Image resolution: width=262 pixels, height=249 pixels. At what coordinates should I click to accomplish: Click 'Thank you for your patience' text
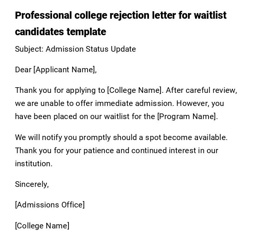64,151
